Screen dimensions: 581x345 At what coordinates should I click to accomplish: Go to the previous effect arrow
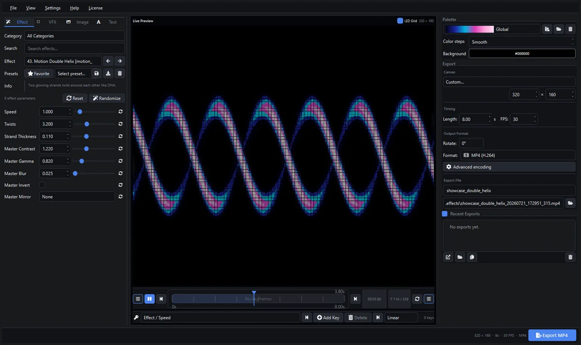tap(108, 61)
